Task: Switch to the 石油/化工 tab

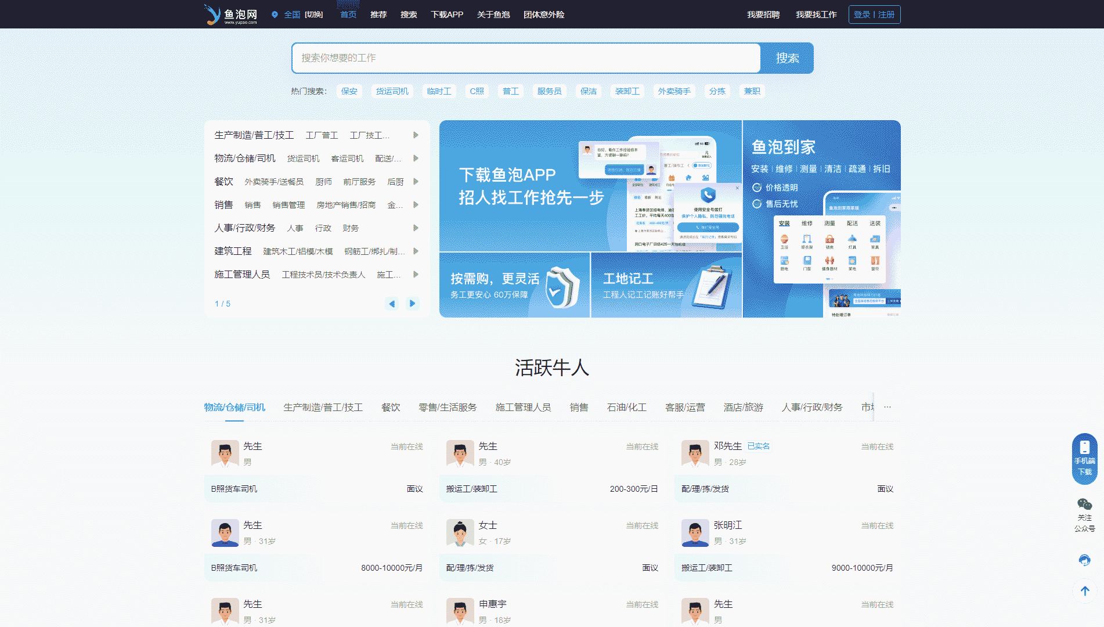Action: coord(627,408)
